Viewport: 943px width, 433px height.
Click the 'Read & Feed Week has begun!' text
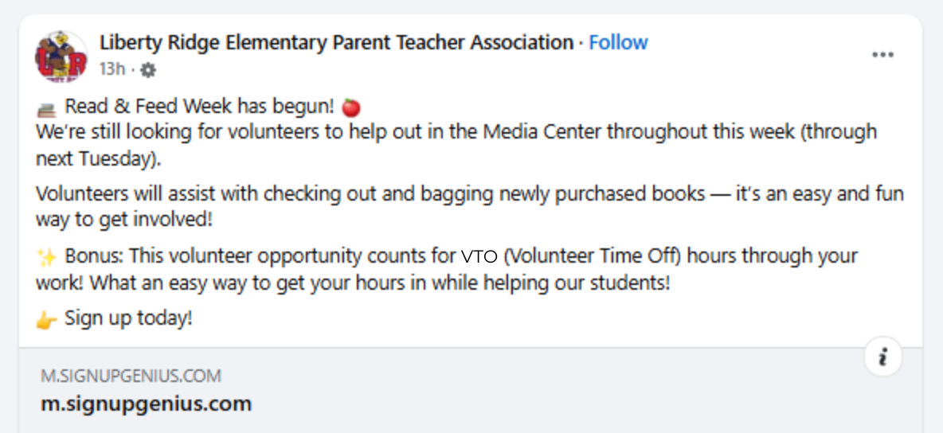pyautogui.click(x=199, y=107)
